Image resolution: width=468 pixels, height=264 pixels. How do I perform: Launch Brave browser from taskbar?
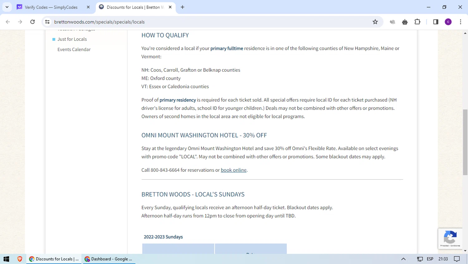click(x=20, y=259)
